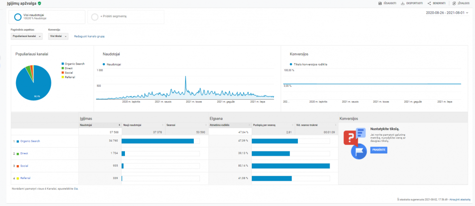Click the Bendrinti share icon
This screenshot has height=206, width=475.
point(429,3)
